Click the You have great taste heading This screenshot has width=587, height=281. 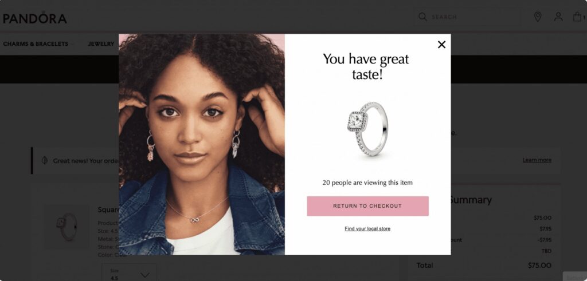366,66
